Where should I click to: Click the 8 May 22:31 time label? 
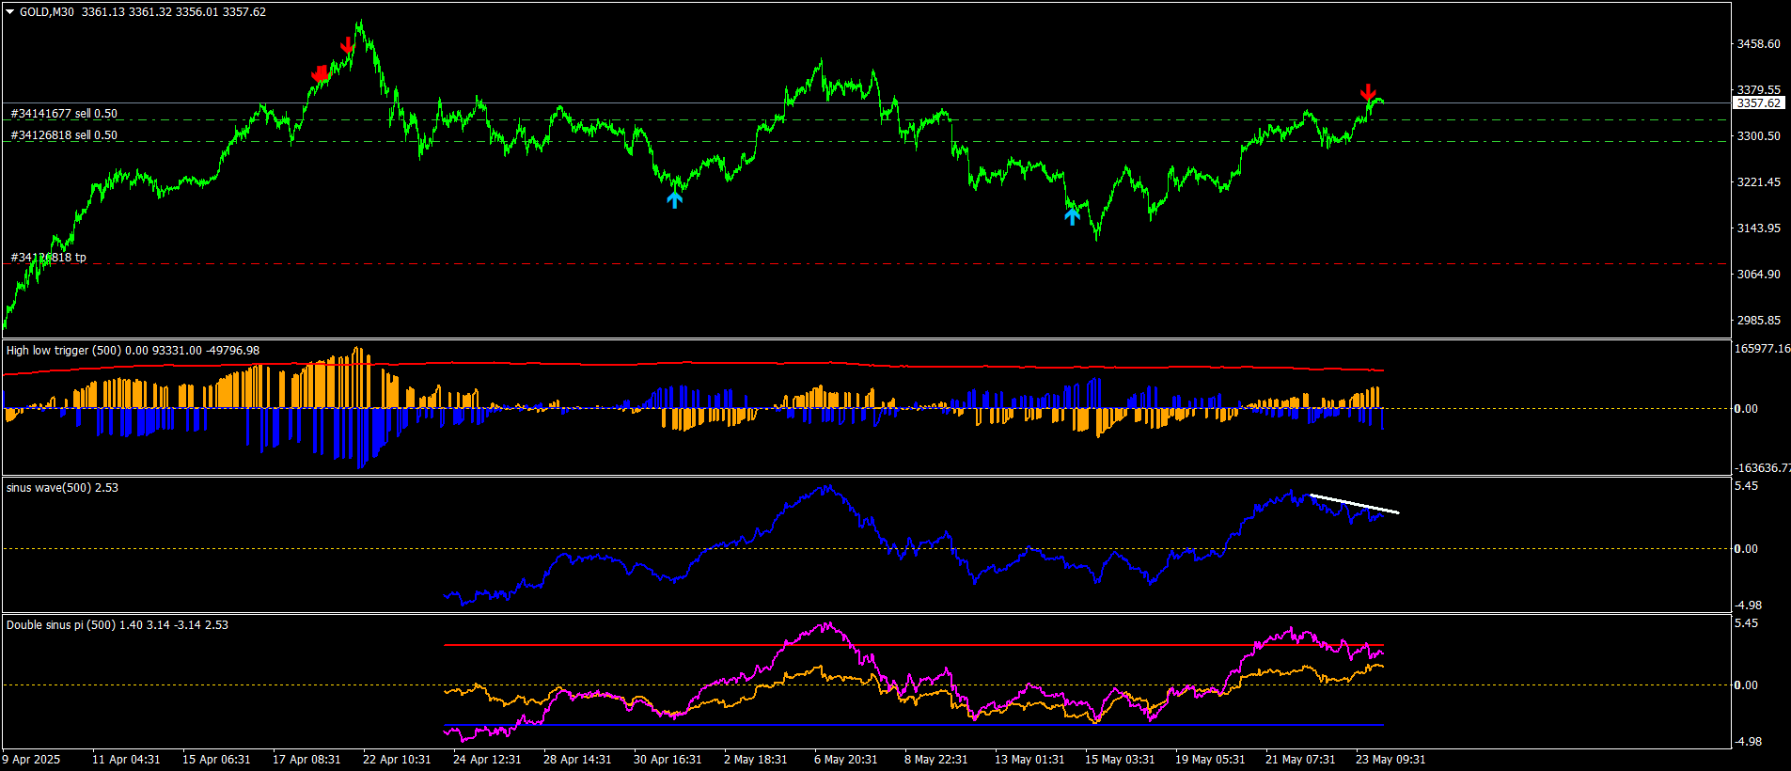pyautogui.click(x=936, y=760)
